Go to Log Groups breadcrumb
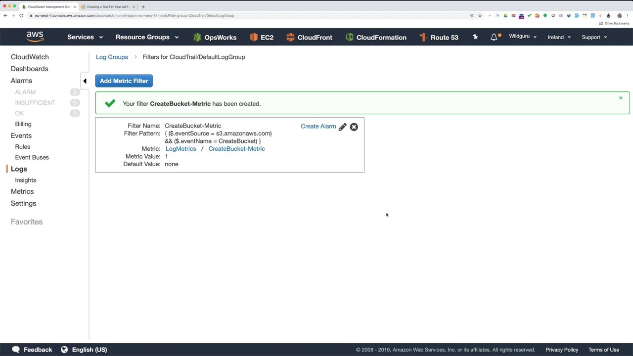 112,57
